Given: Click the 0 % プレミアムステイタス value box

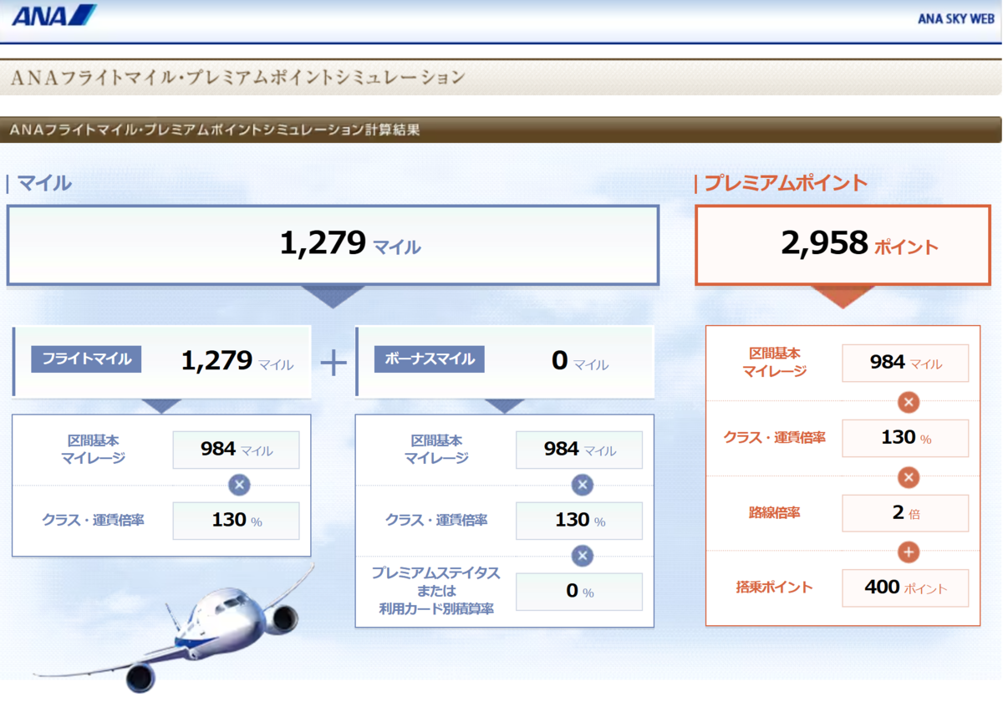Looking at the screenshot, I should coord(579,592).
